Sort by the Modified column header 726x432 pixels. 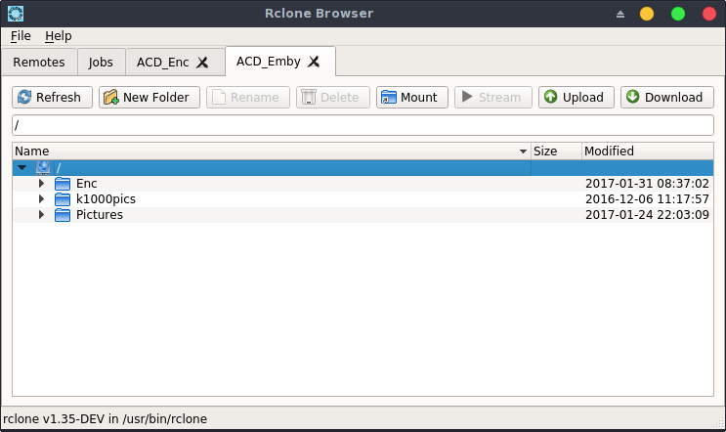click(647, 151)
